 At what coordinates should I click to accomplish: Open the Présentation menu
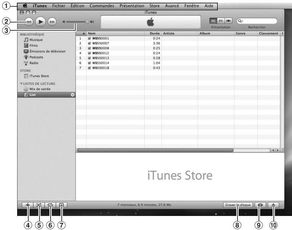coord(132,6)
